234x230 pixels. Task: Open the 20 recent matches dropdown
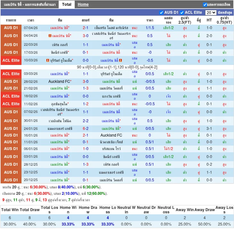(x=211, y=12)
